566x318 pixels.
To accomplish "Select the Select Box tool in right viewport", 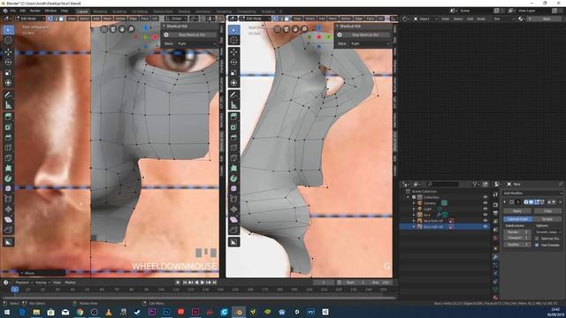I will click(233, 30).
